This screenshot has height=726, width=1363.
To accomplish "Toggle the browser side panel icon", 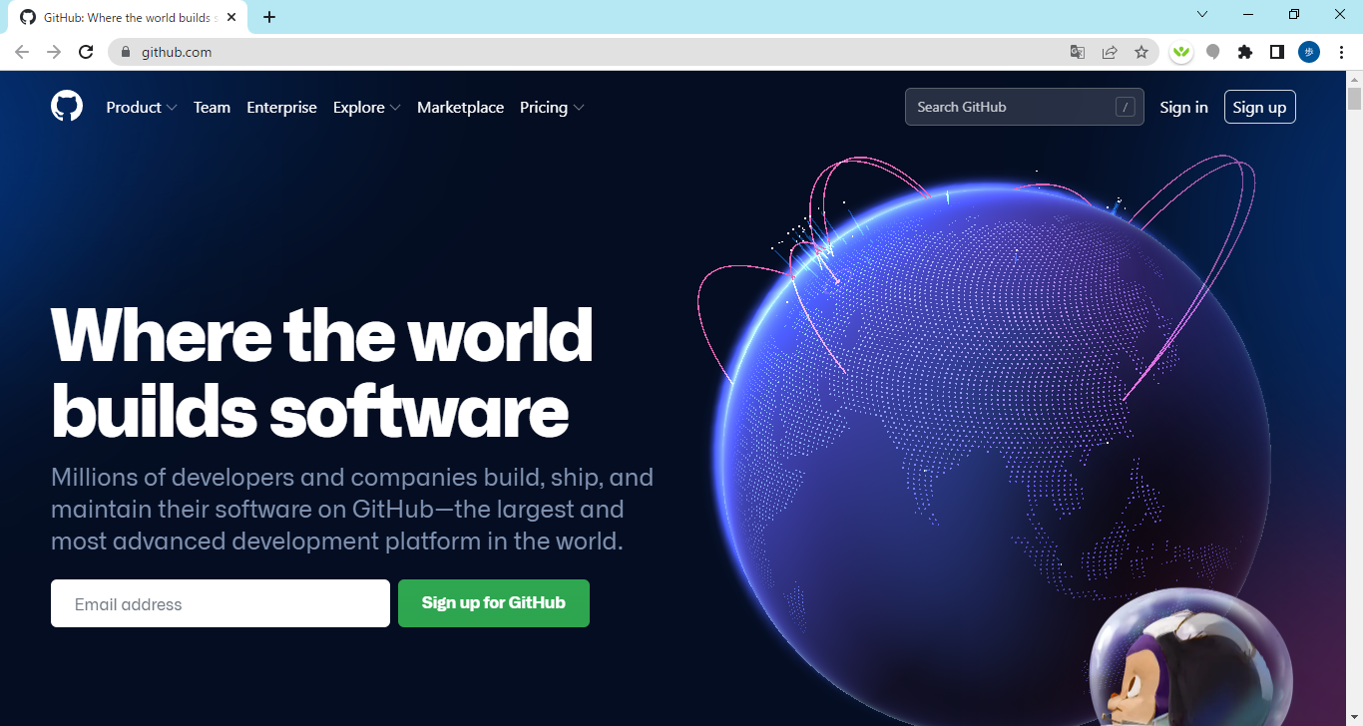I will 1276,52.
